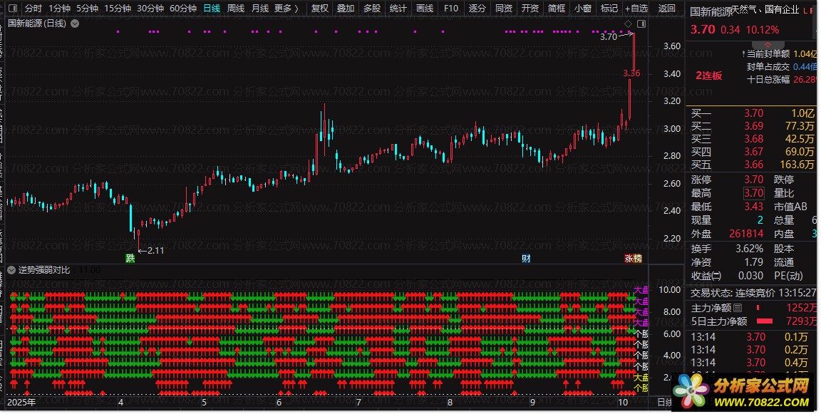Click the 量比 label

(784, 193)
